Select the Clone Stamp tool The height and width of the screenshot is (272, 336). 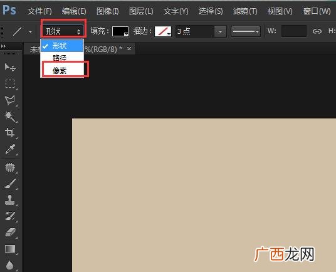[x=10, y=200]
